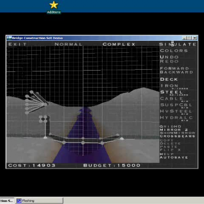
Task: Undo the last construction step
Action: (169, 57)
